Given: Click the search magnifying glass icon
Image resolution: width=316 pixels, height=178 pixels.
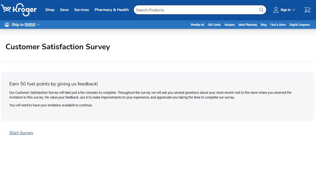Looking at the screenshot, I should pyautogui.click(x=261, y=10).
